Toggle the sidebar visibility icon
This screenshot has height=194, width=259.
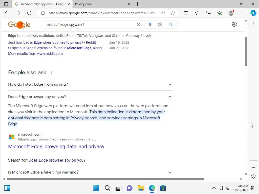(253, 166)
